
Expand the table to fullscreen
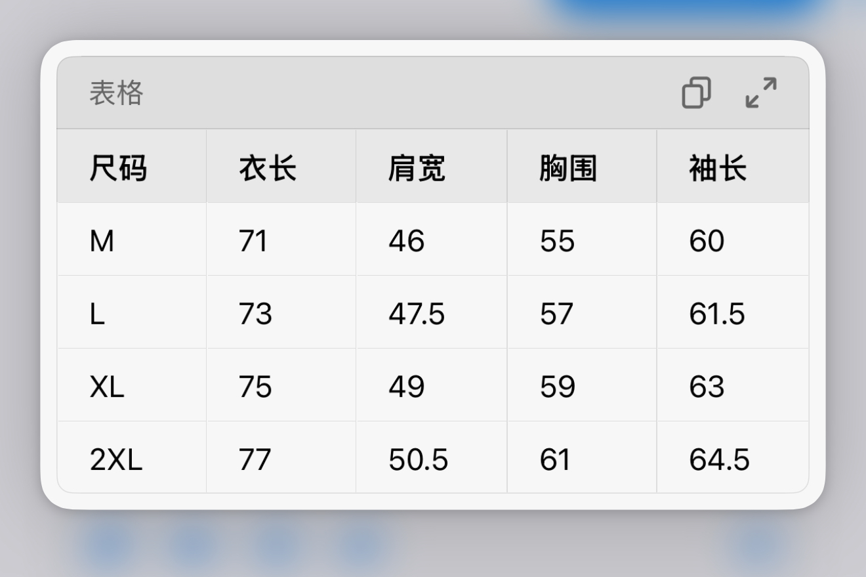pyautogui.click(x=761, y=93)
